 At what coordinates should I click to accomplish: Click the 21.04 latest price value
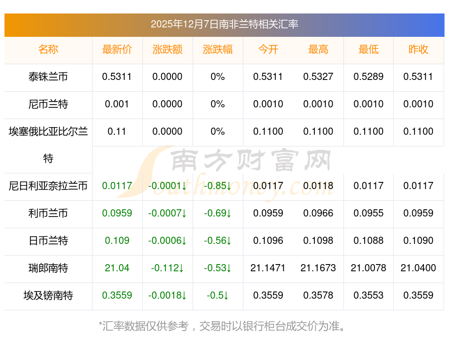(117, 268)
